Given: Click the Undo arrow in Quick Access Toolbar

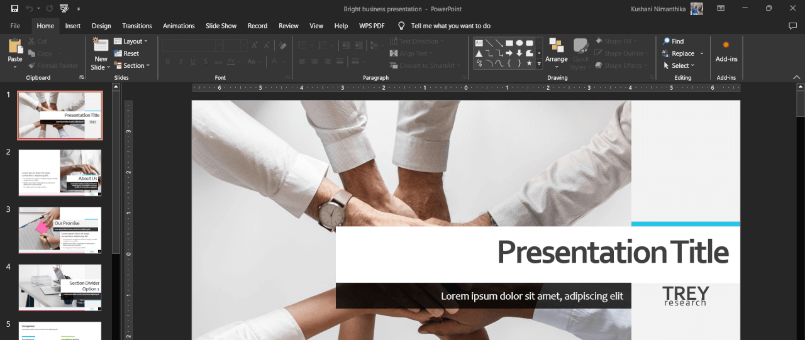Looking at the screenshot, I should click(x=30, y=9).
